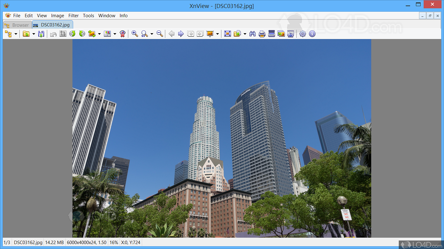Print the current image
This screenshot has width=444, height=249.
click(262, 34)
